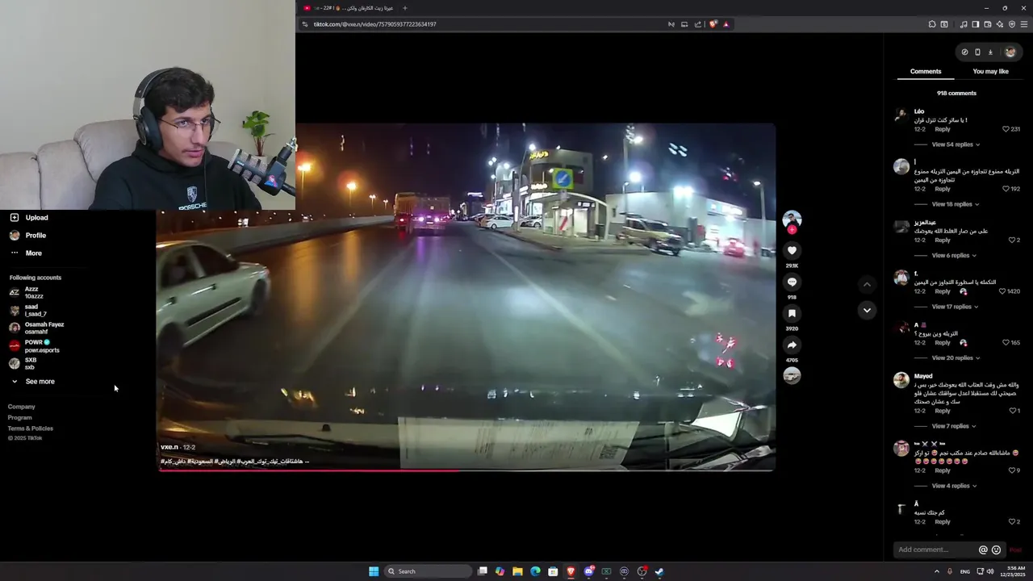Open the vxe.n username on the video
Screen dimensions: 1033x581
(169, 447)
